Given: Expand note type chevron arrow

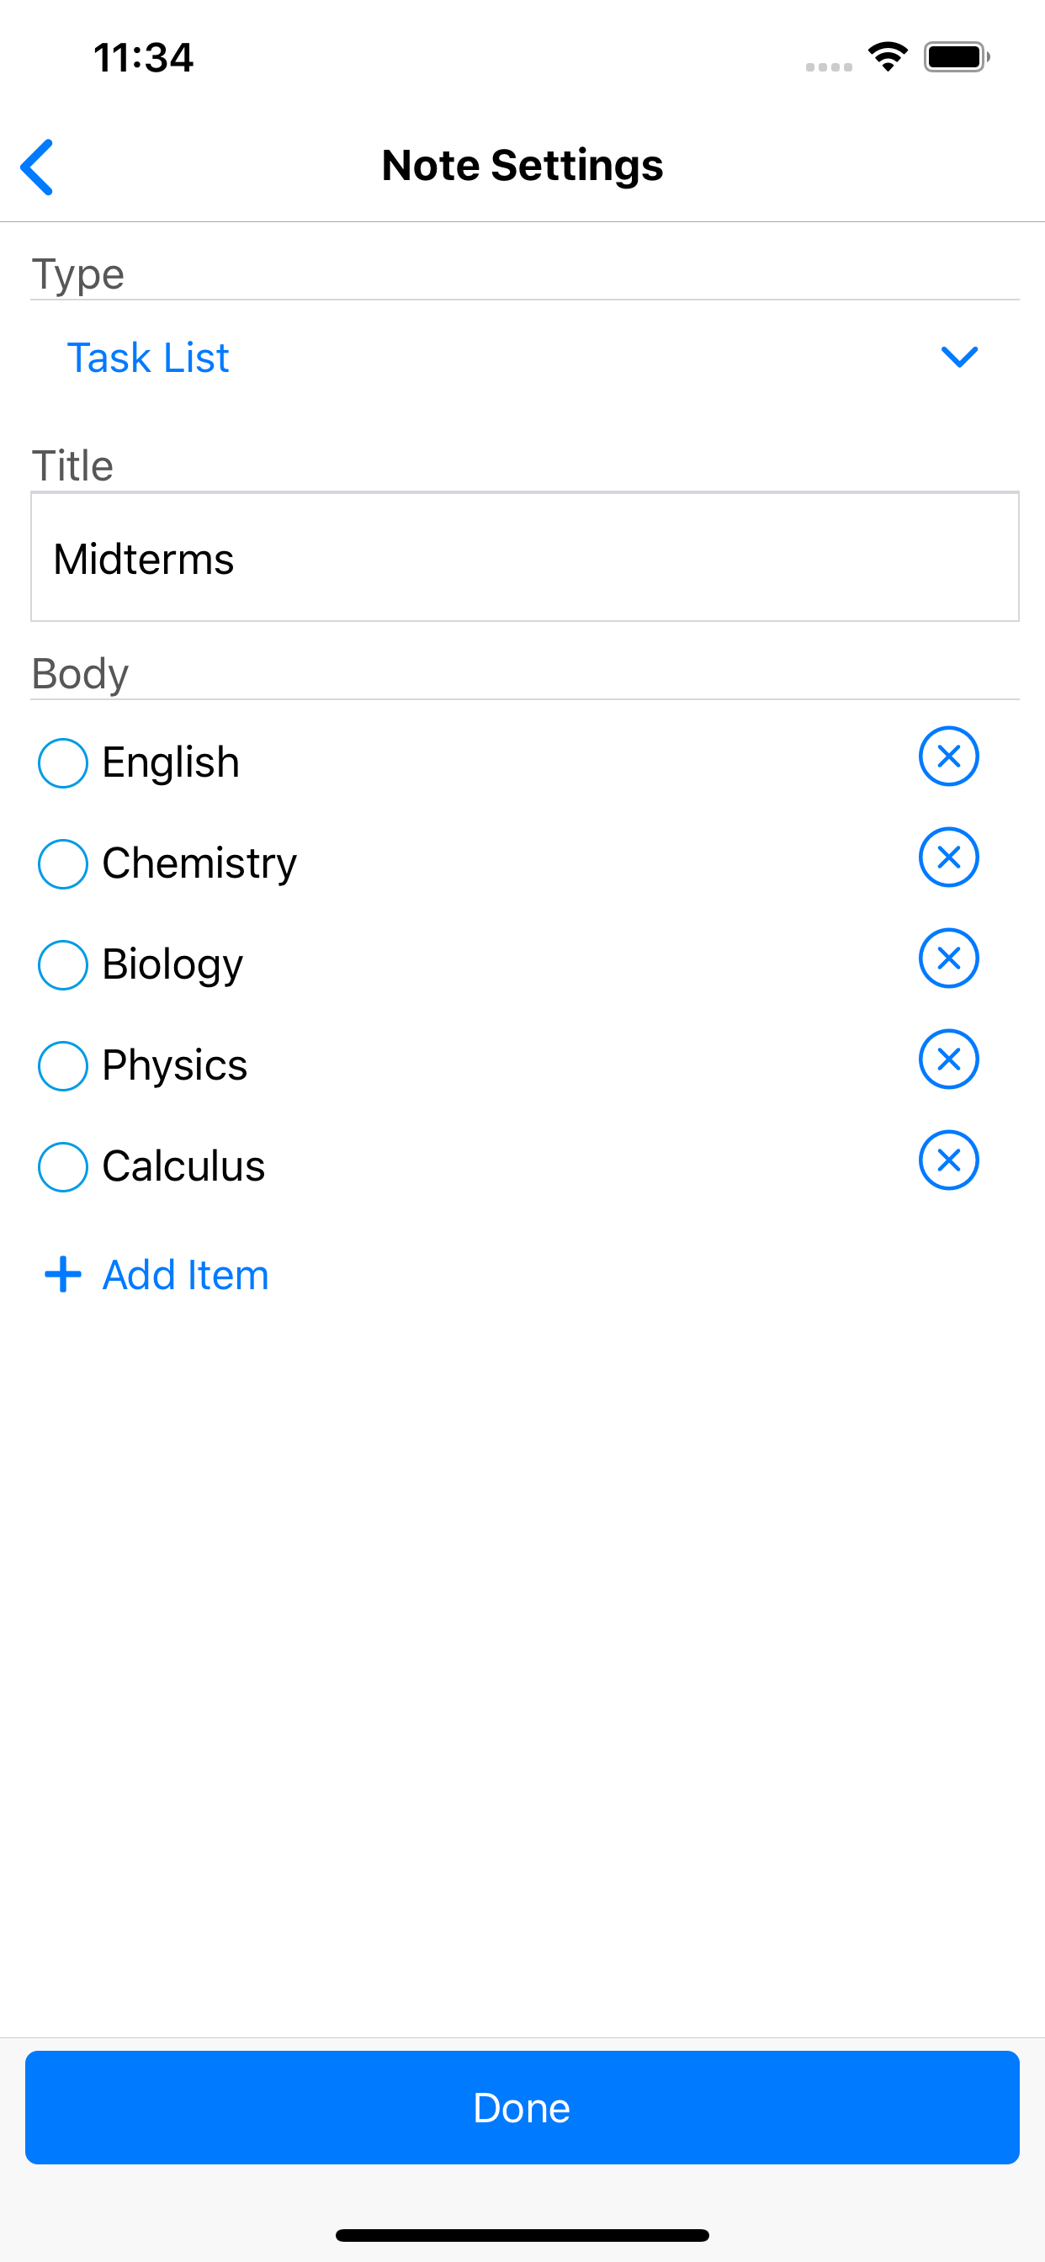Looking at the screenshot, I should (959, 357).
